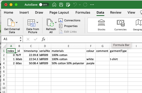Image resolution: width=142 pixels, height=93 pixels.
Task: Select column G header
Action: point(102,46)
